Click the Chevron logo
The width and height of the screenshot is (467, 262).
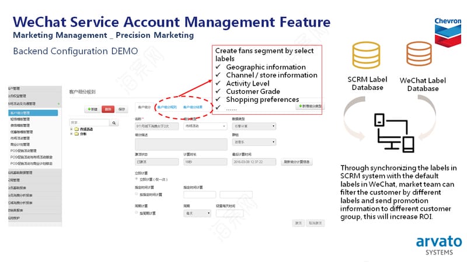click(448, 32)
